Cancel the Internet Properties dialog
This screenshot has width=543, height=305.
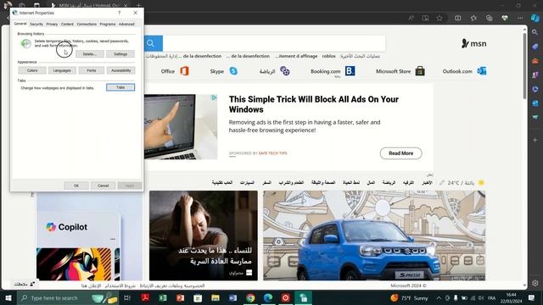[104, 186]
